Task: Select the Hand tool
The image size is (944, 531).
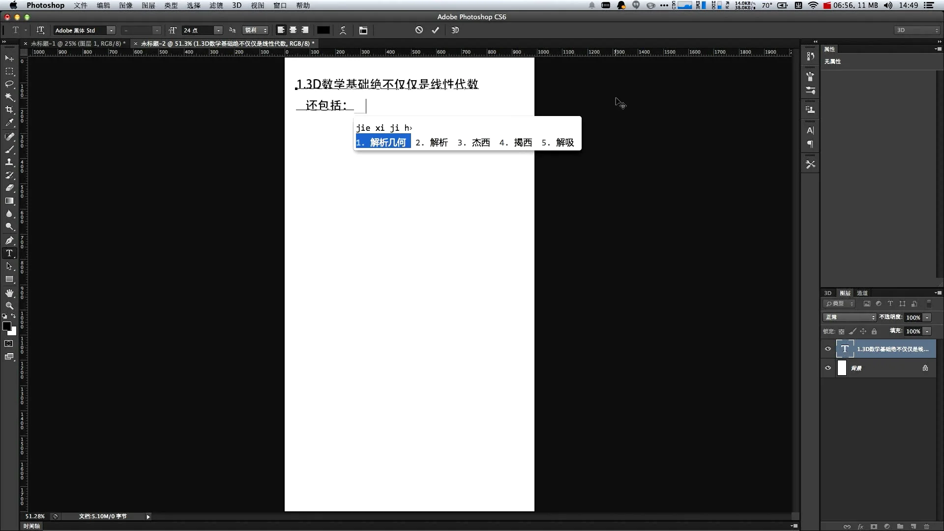Action: pos(9,293)
